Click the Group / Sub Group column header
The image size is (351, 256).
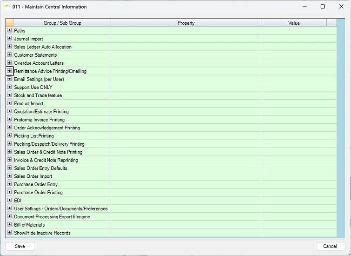point(62,23)
